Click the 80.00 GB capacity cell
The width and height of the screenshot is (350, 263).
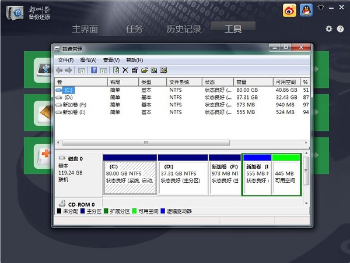[x=247, y=90]
